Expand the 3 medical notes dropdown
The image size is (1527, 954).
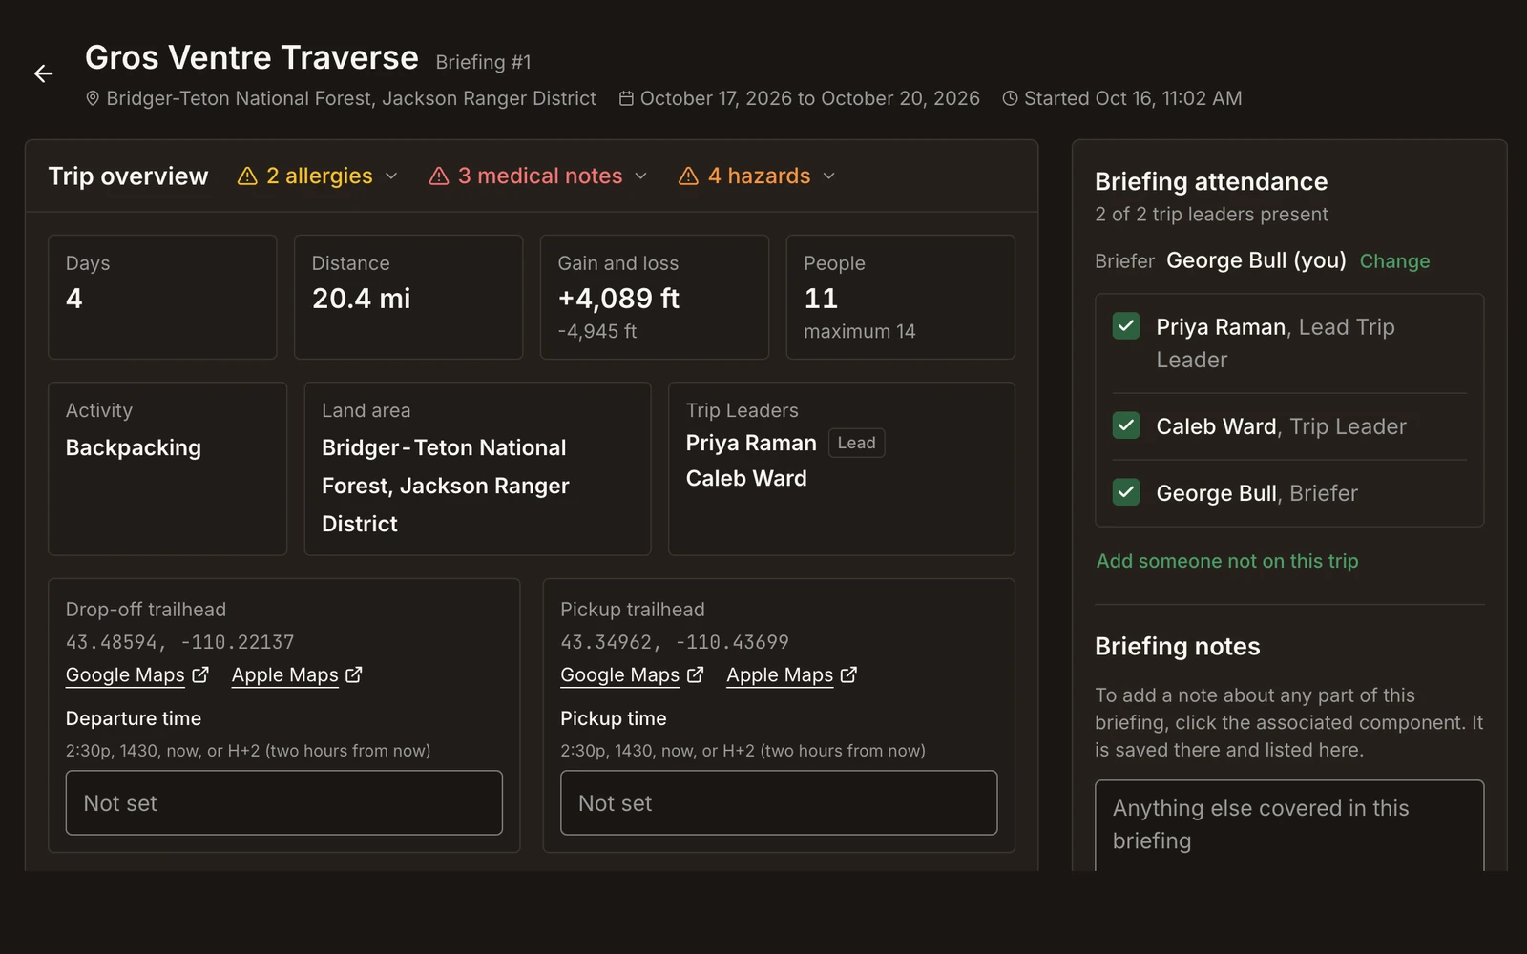pyautogui.click(x=538, y=176)
